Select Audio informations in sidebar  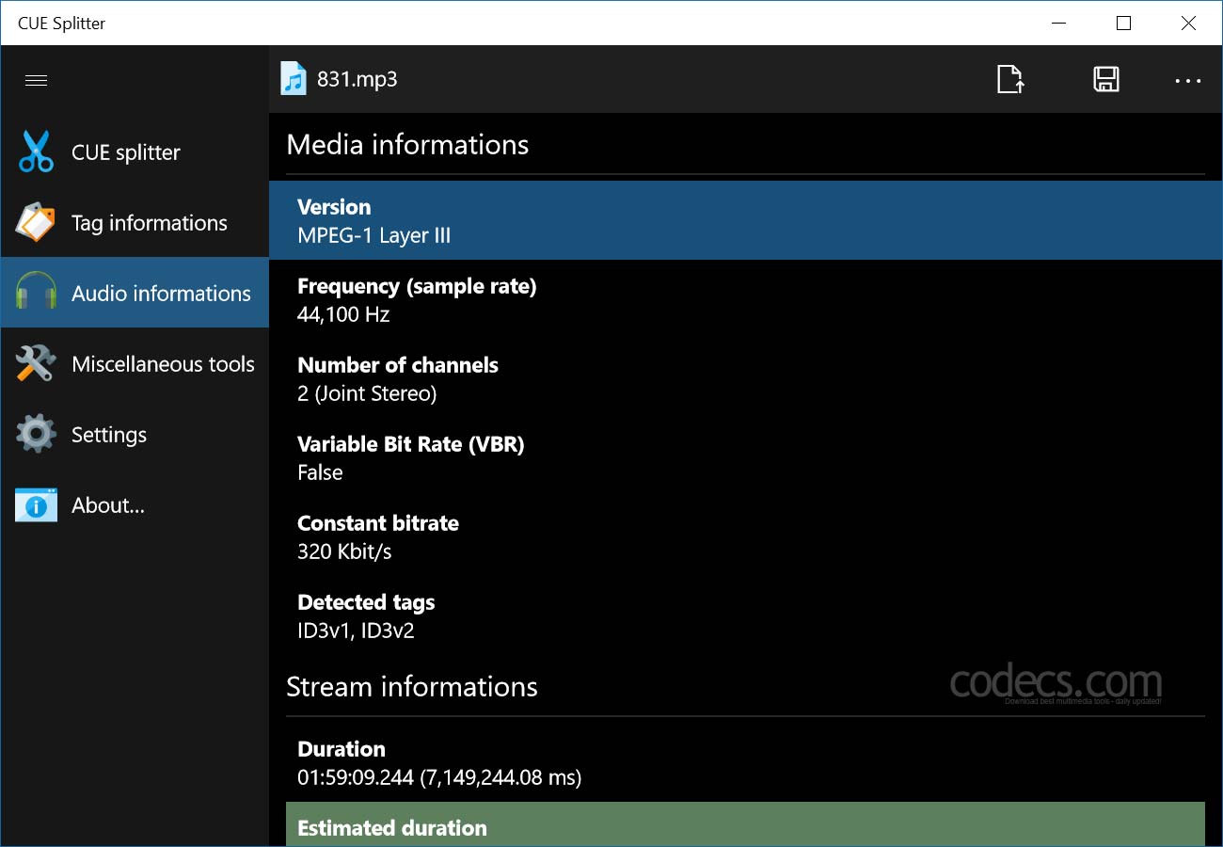pos(135,293)
